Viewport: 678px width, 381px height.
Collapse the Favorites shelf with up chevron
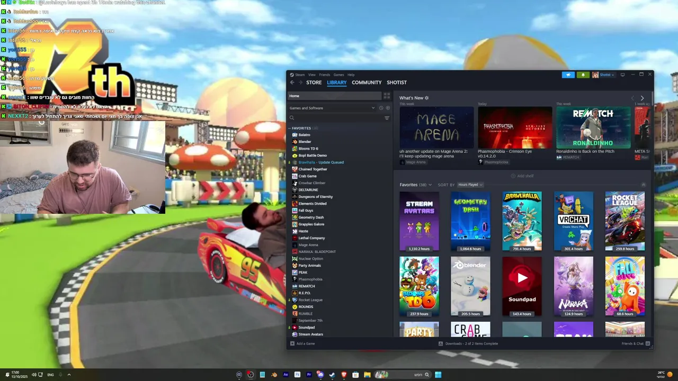pos(643,185)
